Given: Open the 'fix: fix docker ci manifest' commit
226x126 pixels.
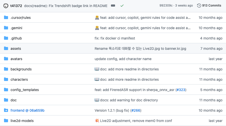Looking at the screenshot, I should point(115,38).
